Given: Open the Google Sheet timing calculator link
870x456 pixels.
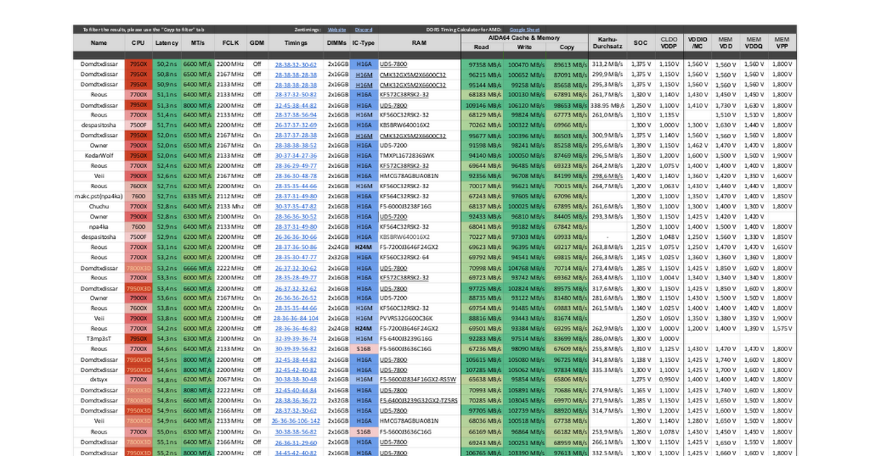Looking at the screenshot, I should pos(524,30).
